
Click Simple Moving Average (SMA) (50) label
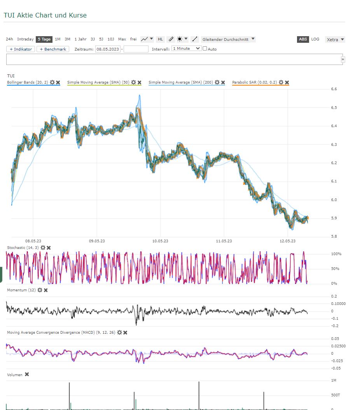coord(98,82)
